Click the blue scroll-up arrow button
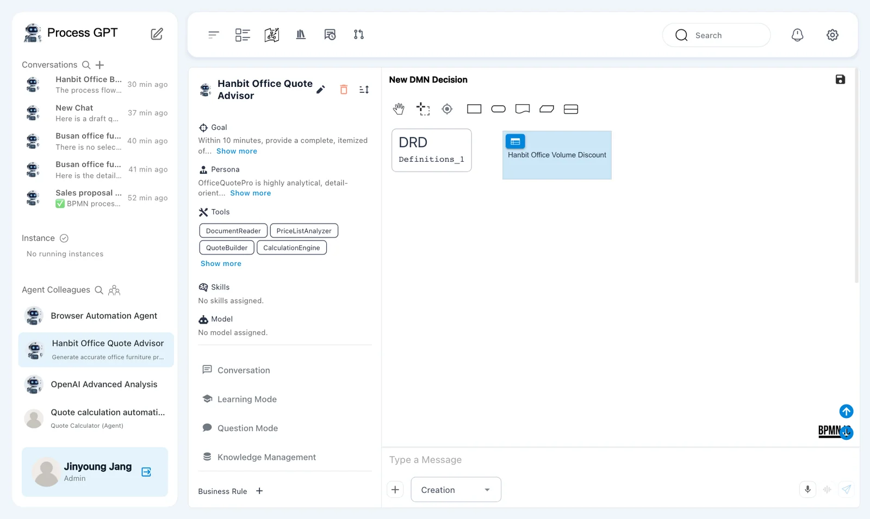The width and height of the screenshot is (870, 519). 846,412
